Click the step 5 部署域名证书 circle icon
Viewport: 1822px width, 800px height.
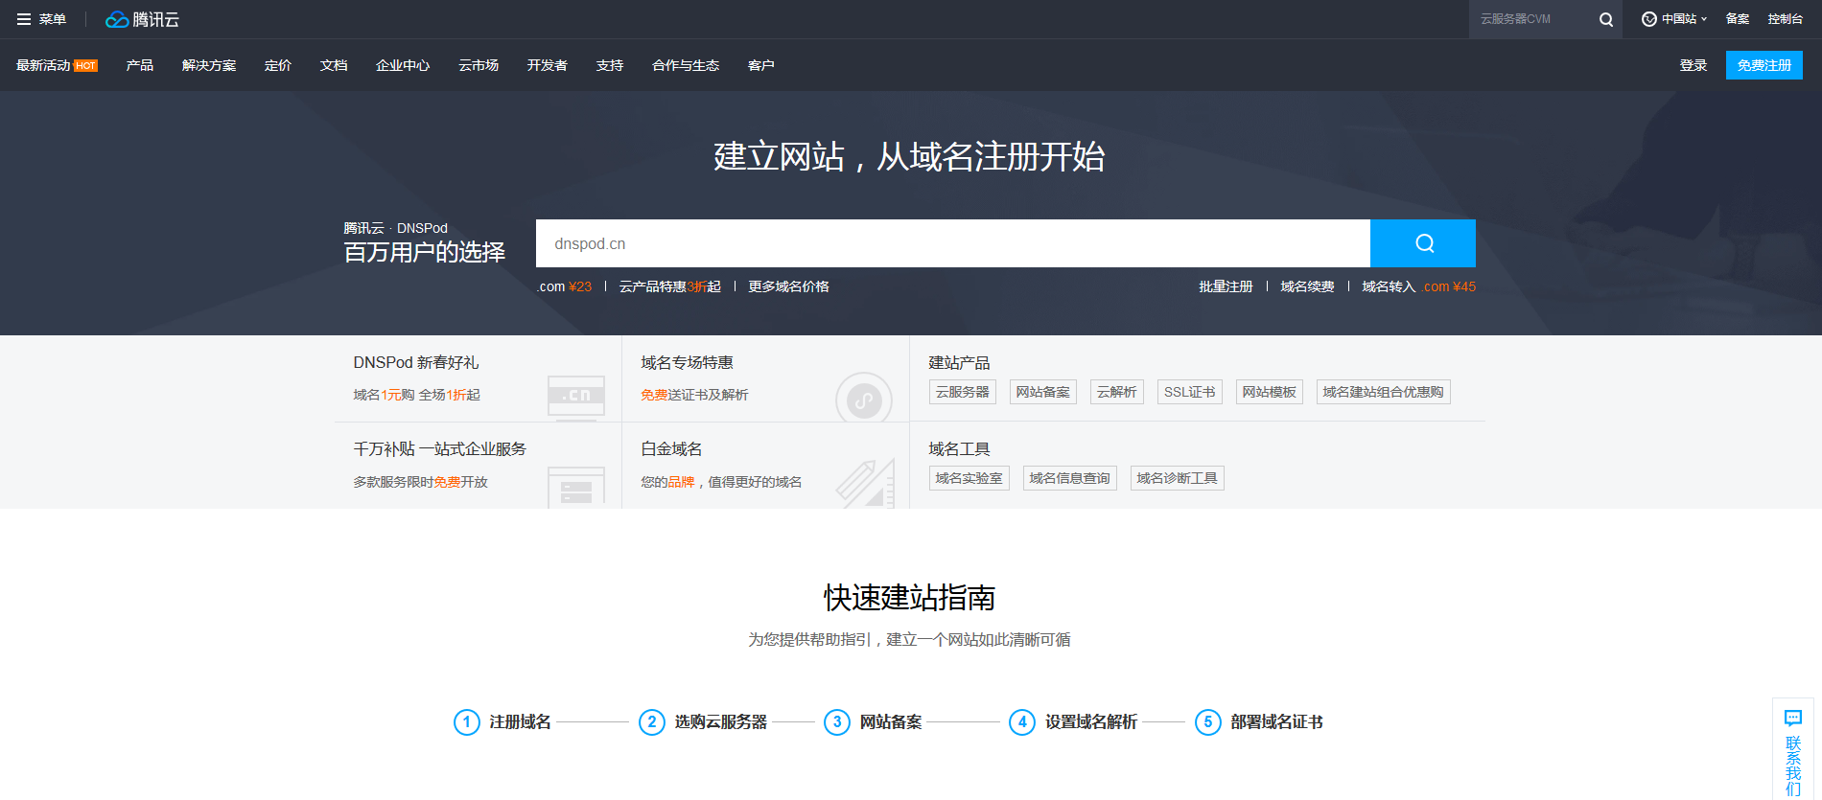(x=1207, y=722)
